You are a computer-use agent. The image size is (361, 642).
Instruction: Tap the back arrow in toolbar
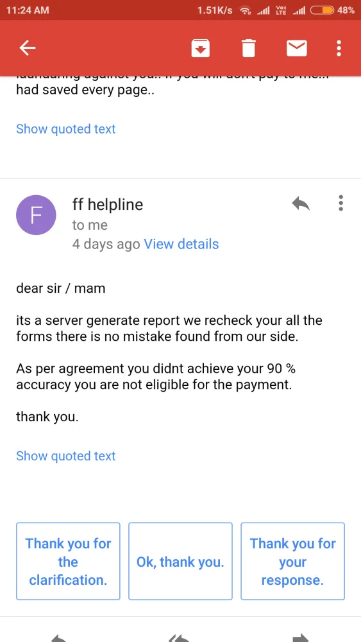pyautogui.click(x=28, y=48)
